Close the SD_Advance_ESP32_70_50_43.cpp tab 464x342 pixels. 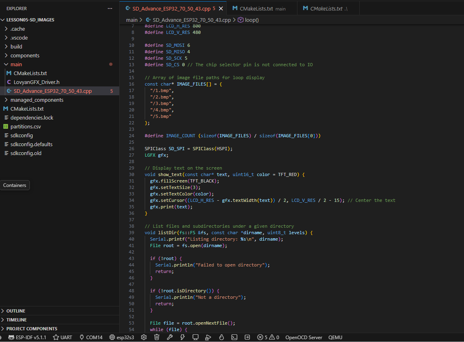(x=221, y=8)
